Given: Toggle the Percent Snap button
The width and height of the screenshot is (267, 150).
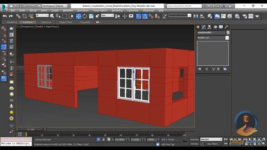Looking at the screenshot, I should click(151, 16).
